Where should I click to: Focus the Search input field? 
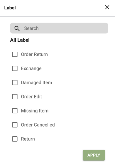(x=59, y=28)
